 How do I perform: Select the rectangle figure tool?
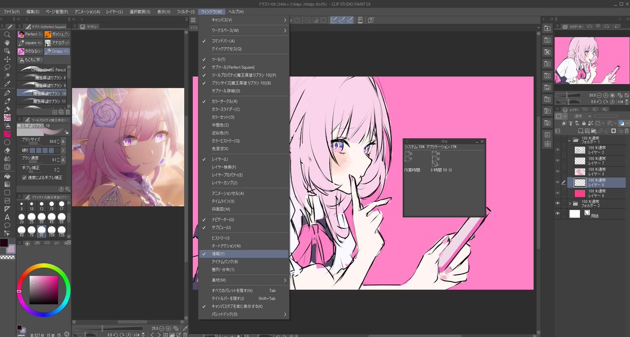[x=7, y=192]
